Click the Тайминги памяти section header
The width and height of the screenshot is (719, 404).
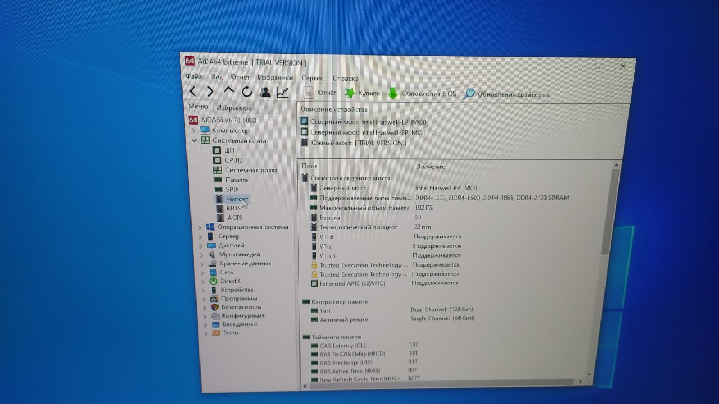331,337
